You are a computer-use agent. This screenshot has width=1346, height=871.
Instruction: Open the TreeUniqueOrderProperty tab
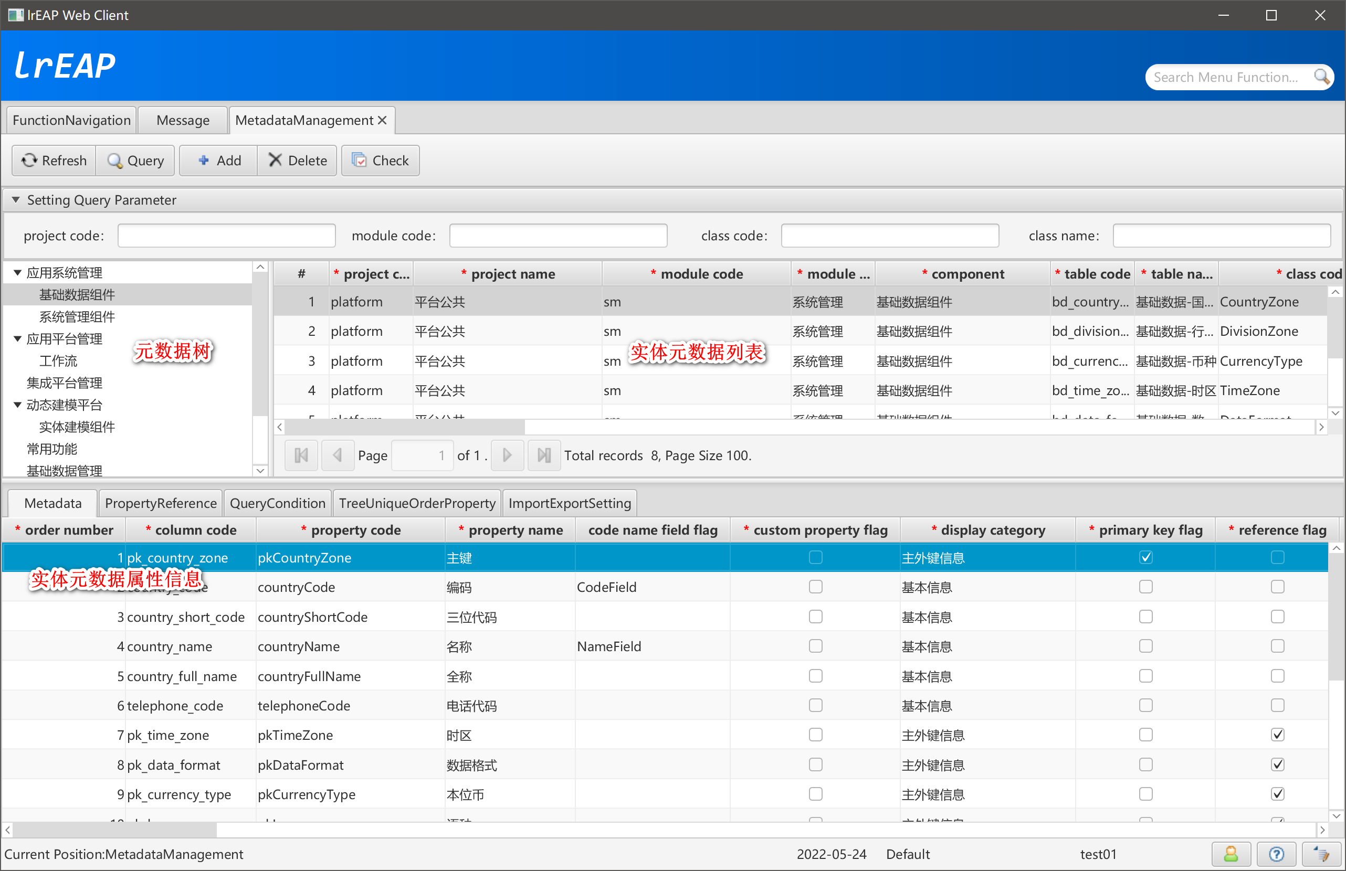tap(417, 503)
